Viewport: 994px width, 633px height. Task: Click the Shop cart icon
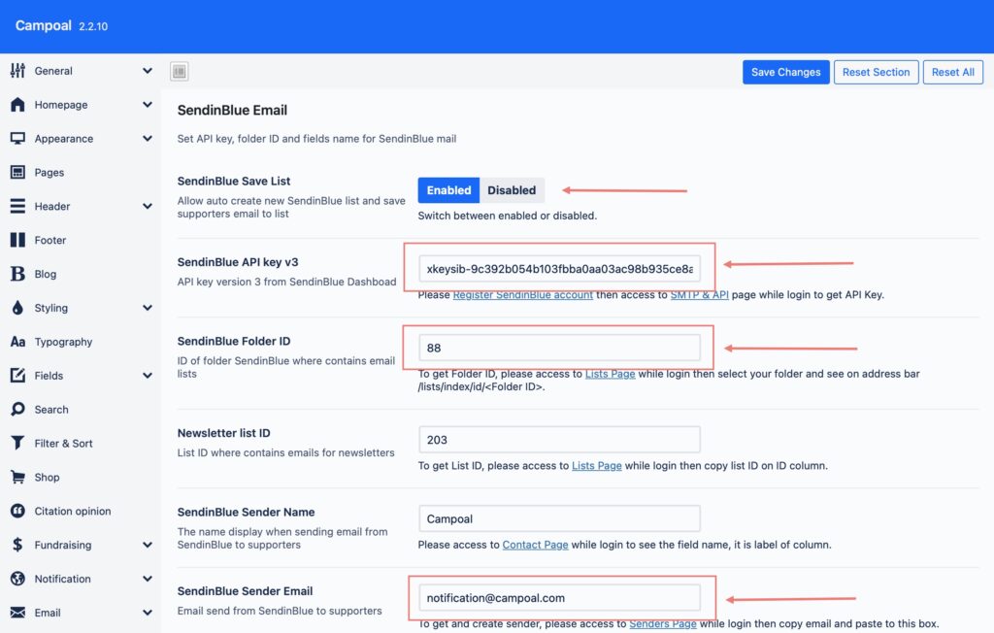[17, 477]
